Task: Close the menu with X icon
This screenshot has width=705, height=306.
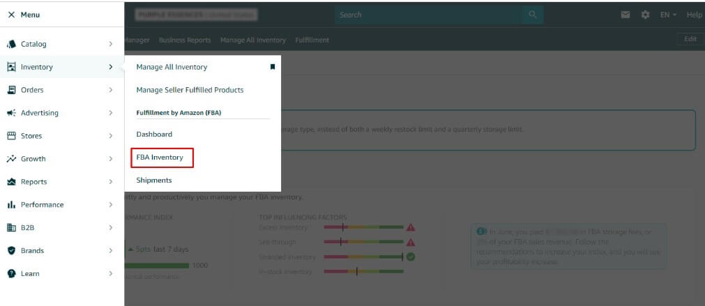Action: click(x=11, y=15)
